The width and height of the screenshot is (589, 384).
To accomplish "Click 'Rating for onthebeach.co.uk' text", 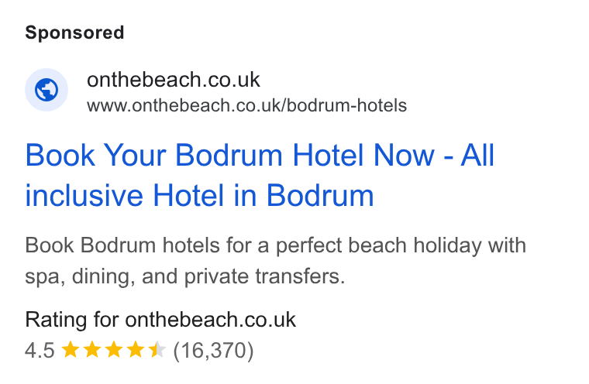I will 160,320.
